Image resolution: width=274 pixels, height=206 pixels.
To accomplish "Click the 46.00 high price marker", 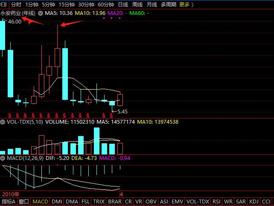I will coord(15,22).
